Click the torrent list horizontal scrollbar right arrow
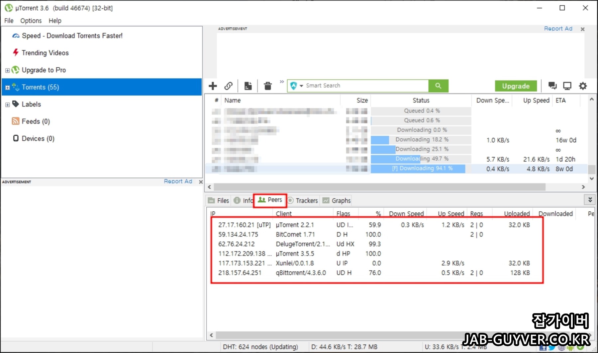Viewport: 598px width, 353px height. click(583, 187)
